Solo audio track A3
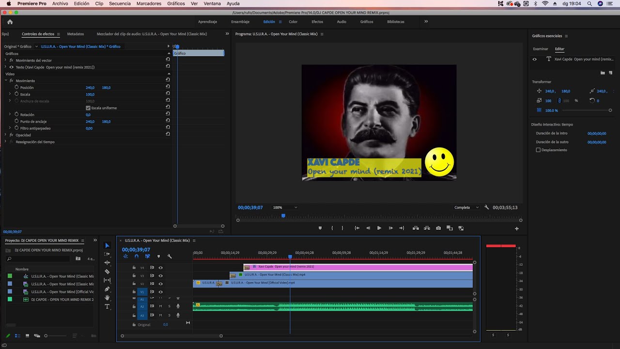Image resolution: width=620 pixels, height=349 pixels. (169, 315)
